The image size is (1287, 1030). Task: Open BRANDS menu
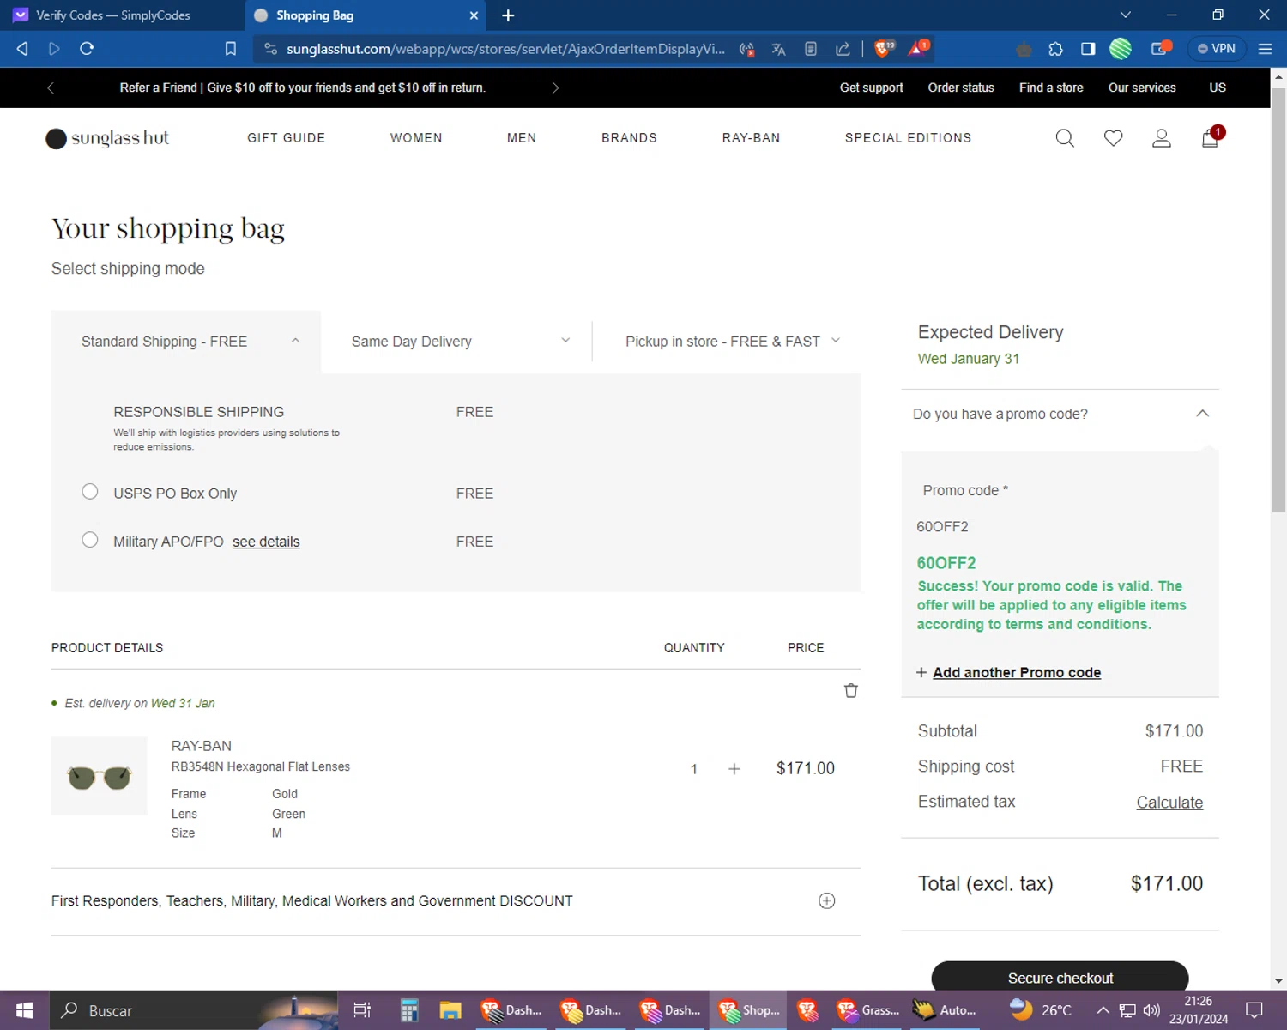click(x=629, y=138)
